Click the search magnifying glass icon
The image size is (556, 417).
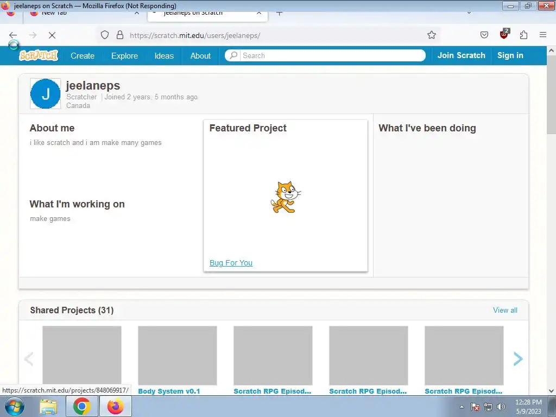[x=233, y=55]
